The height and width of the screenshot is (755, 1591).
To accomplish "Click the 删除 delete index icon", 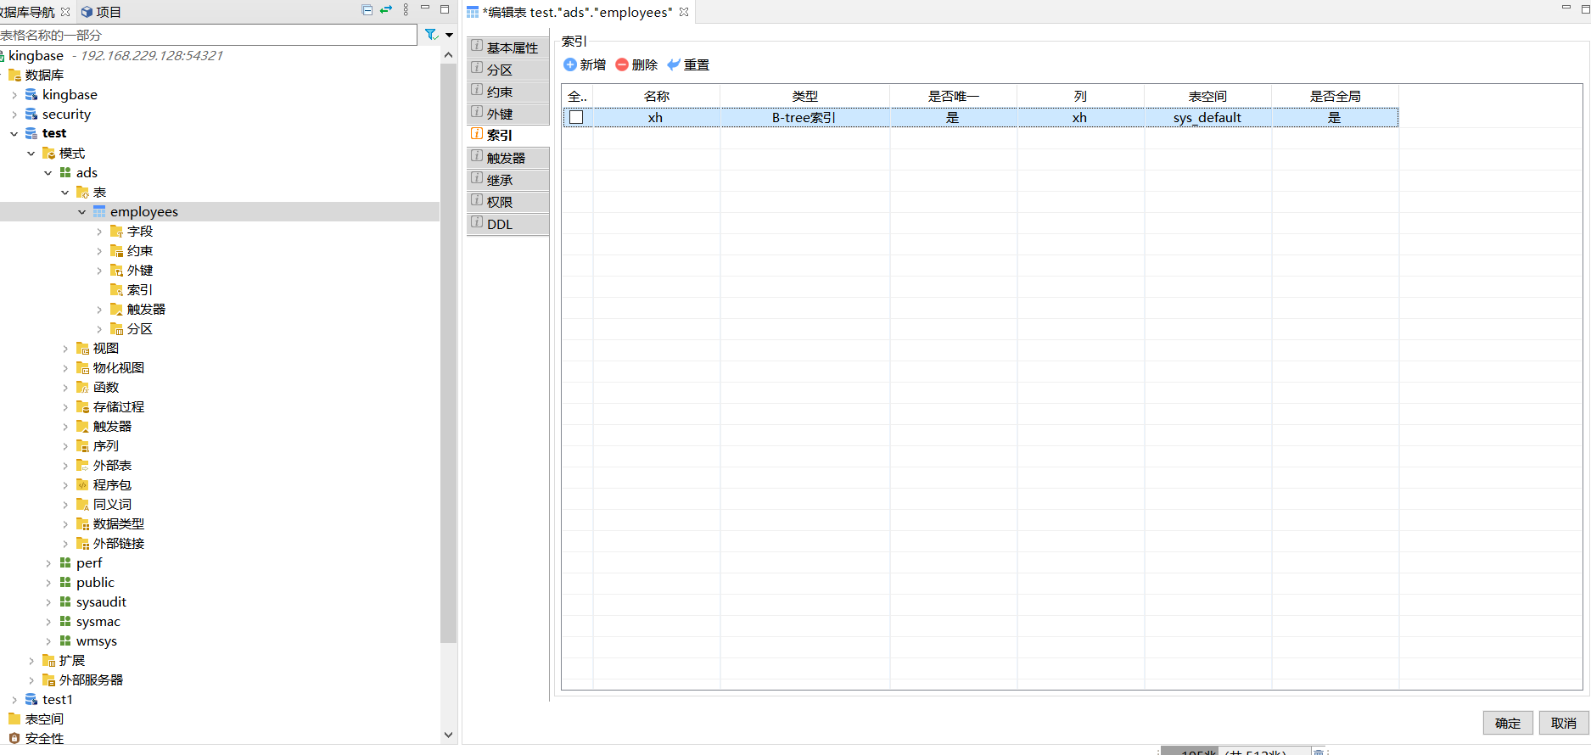I will 622,64.
